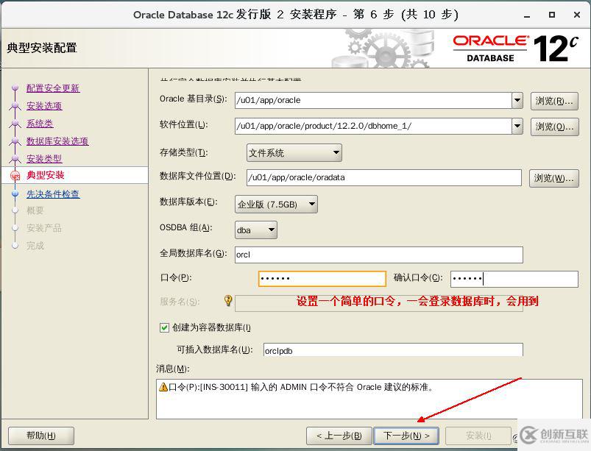Expand the Oracle base directory dropdown
The image size is (591, 451).
click(x=517, y=101)
